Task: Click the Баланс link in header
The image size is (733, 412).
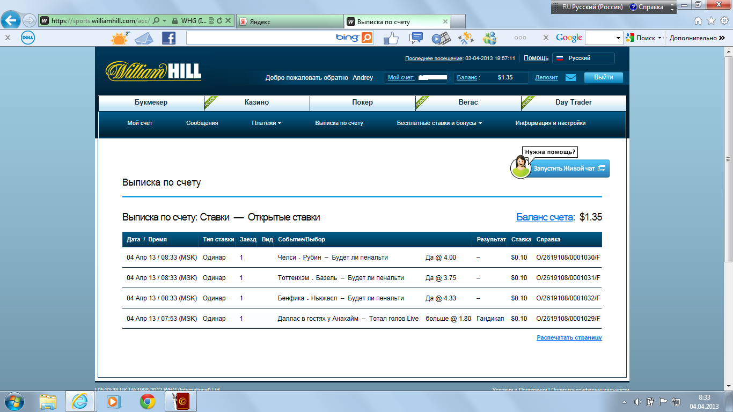Action: [x=467, y=78]
